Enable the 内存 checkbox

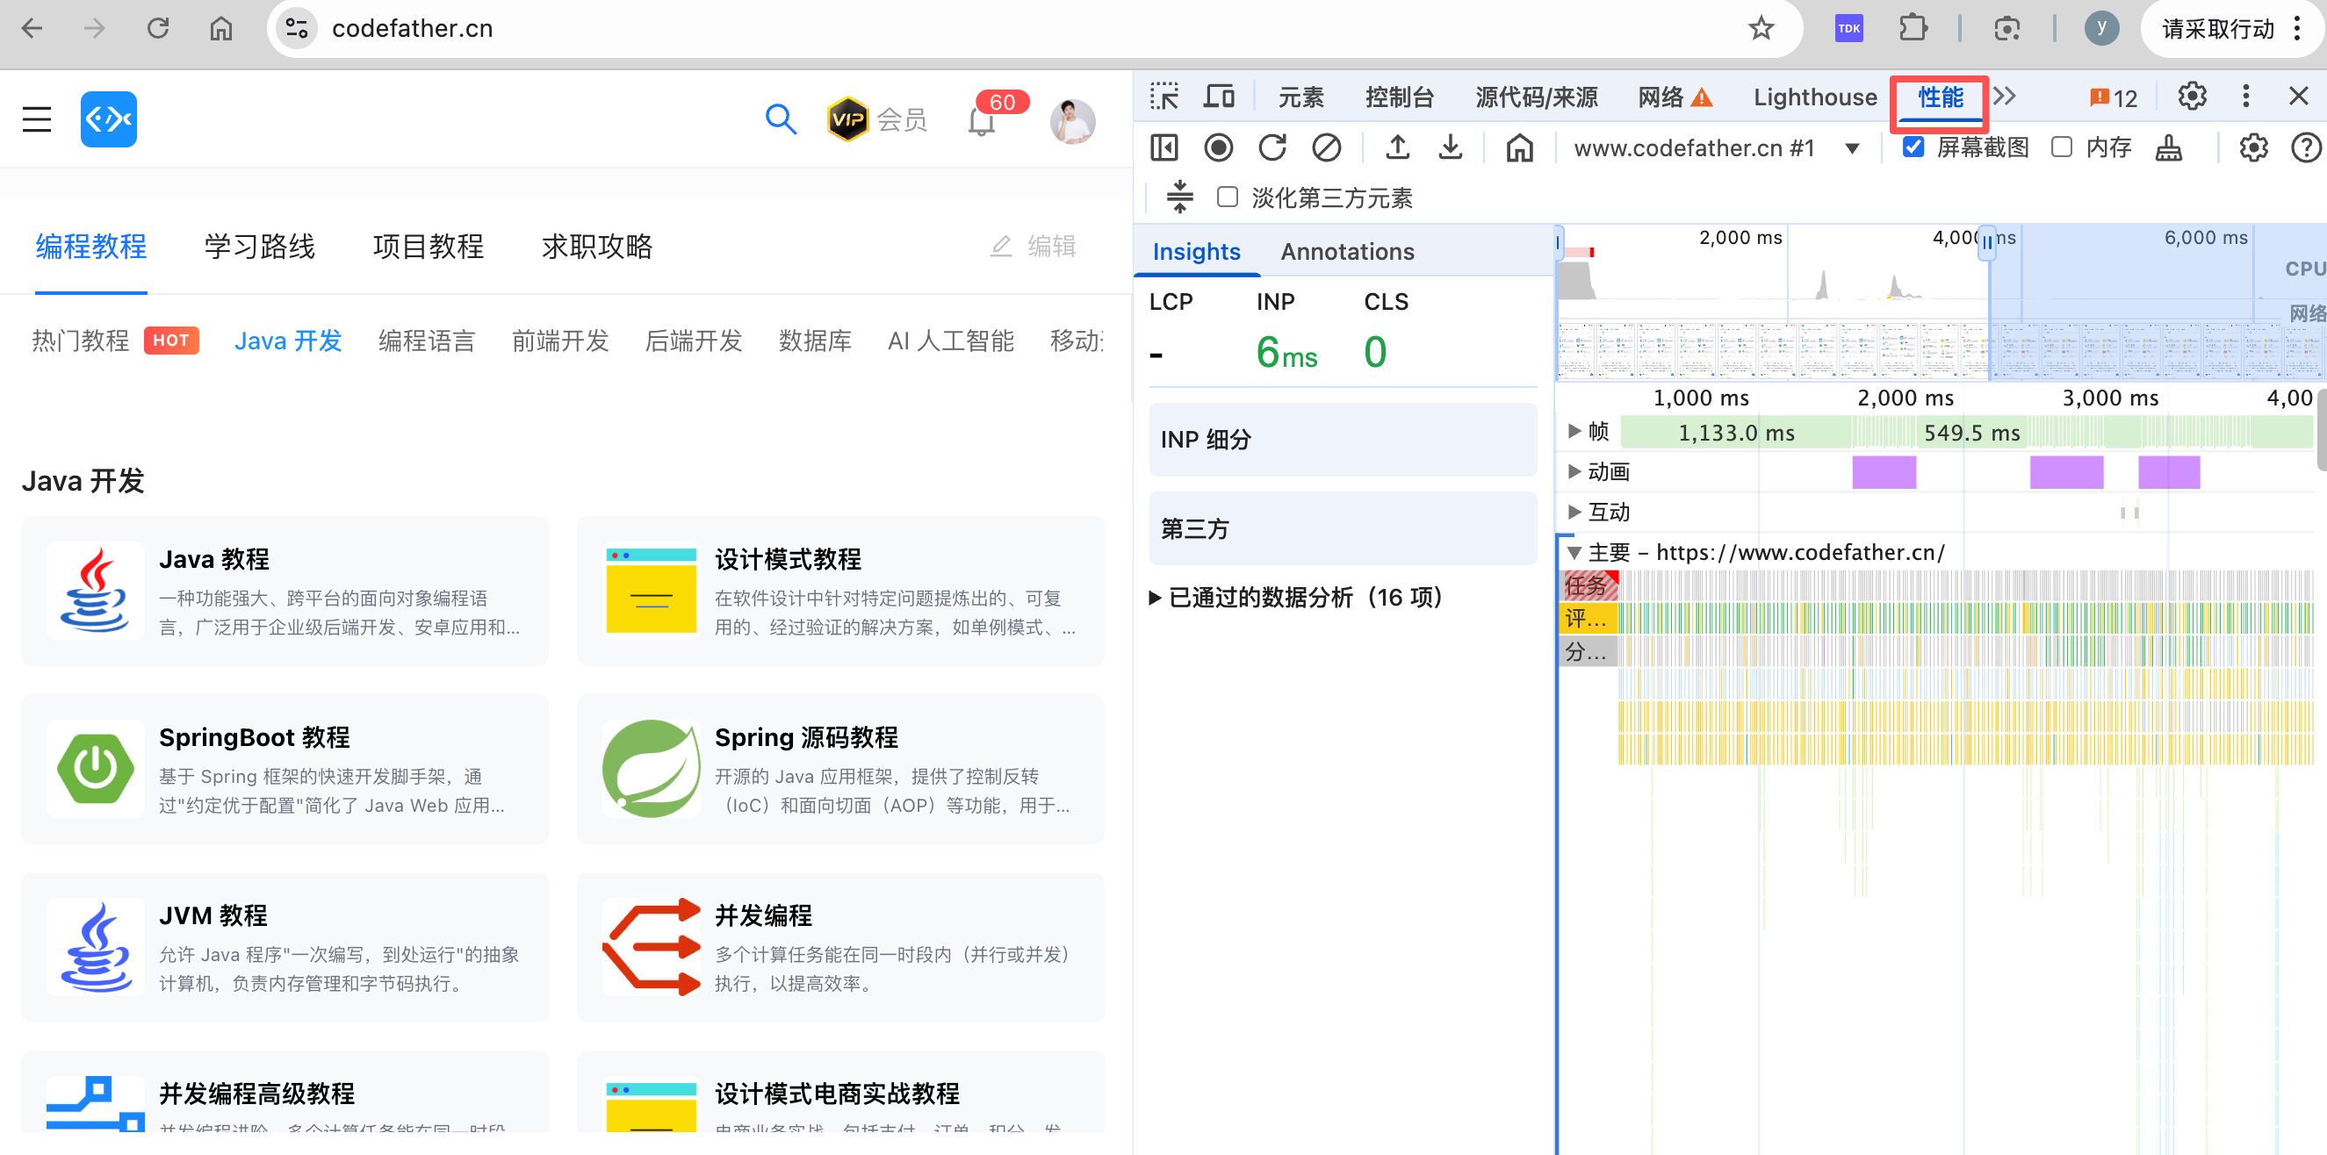point(2062,147)
